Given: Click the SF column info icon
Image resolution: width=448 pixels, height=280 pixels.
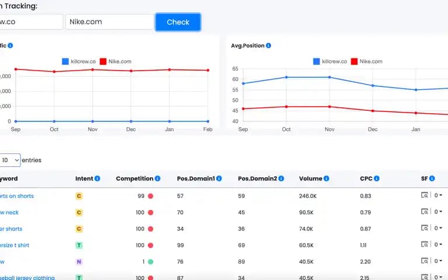Looking at the screenshot, I should coord(432,178).
